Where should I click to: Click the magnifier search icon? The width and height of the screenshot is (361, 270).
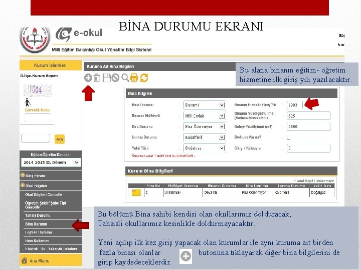click(x=125, y=78)
